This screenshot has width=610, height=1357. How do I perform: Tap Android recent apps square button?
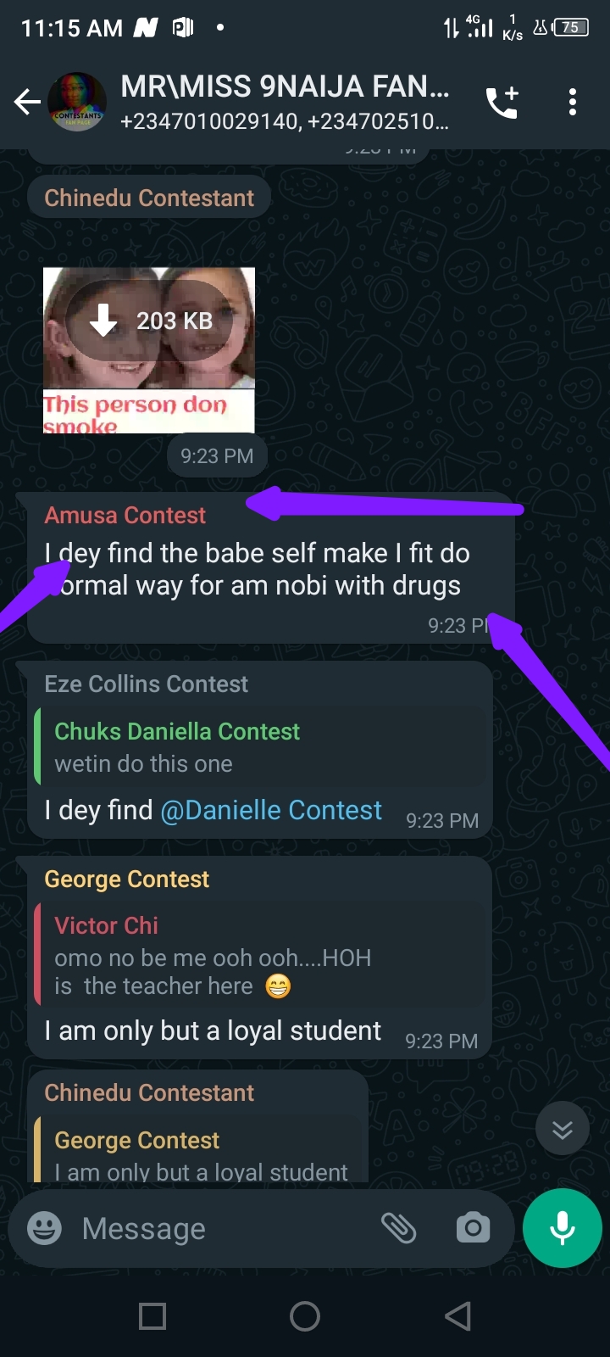point(152,1316)
